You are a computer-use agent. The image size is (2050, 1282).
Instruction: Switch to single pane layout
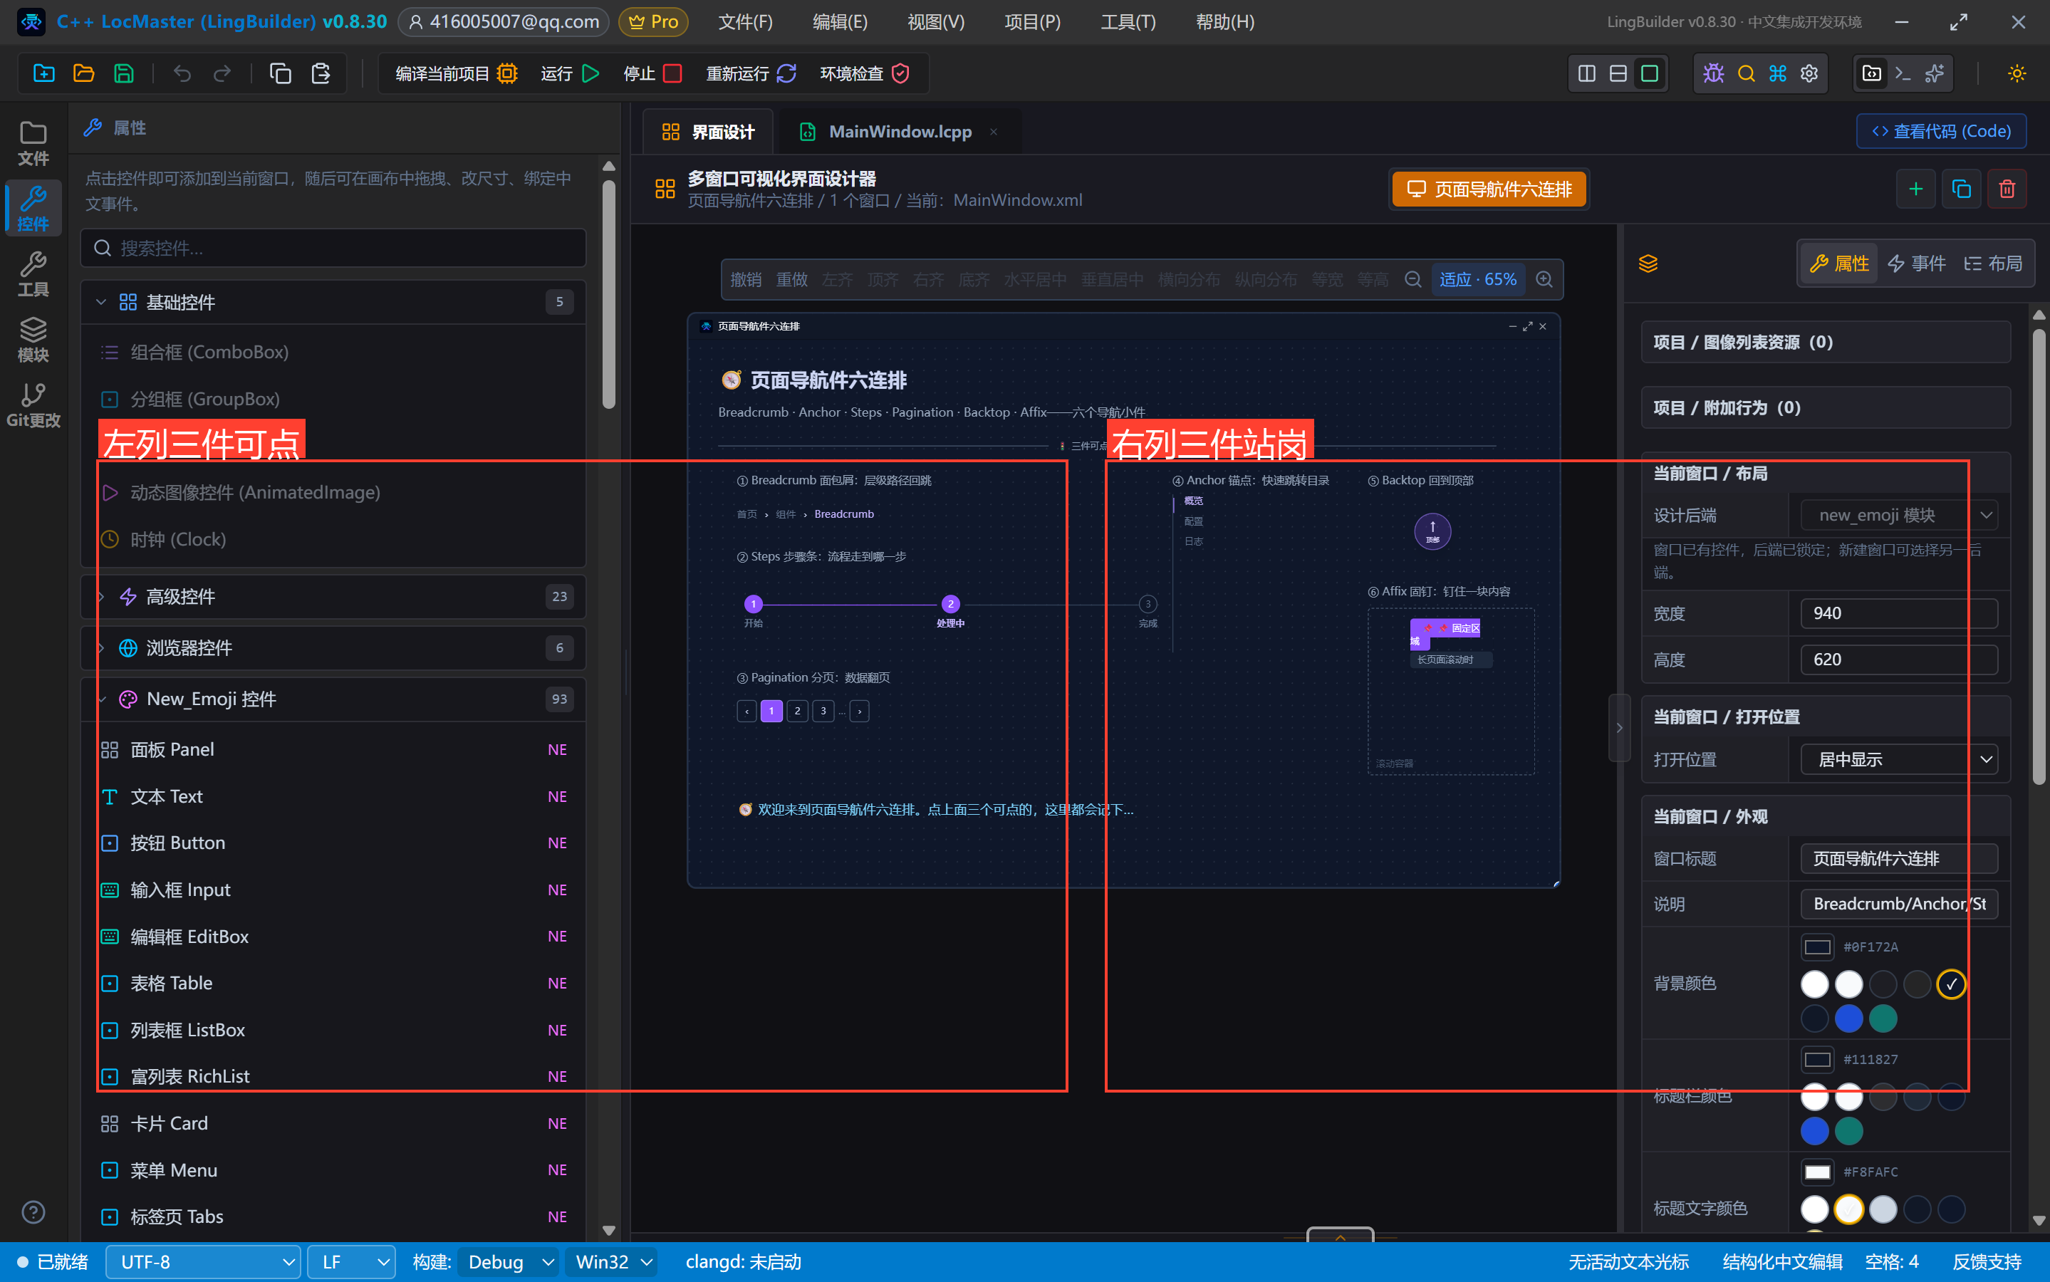pyautogui.click(x=1649, y=74)
